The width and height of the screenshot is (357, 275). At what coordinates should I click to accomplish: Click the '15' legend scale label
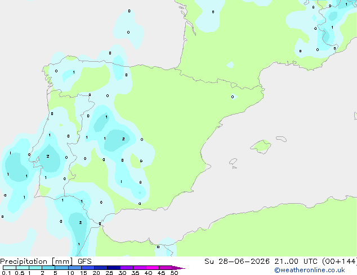coord(83,273)
